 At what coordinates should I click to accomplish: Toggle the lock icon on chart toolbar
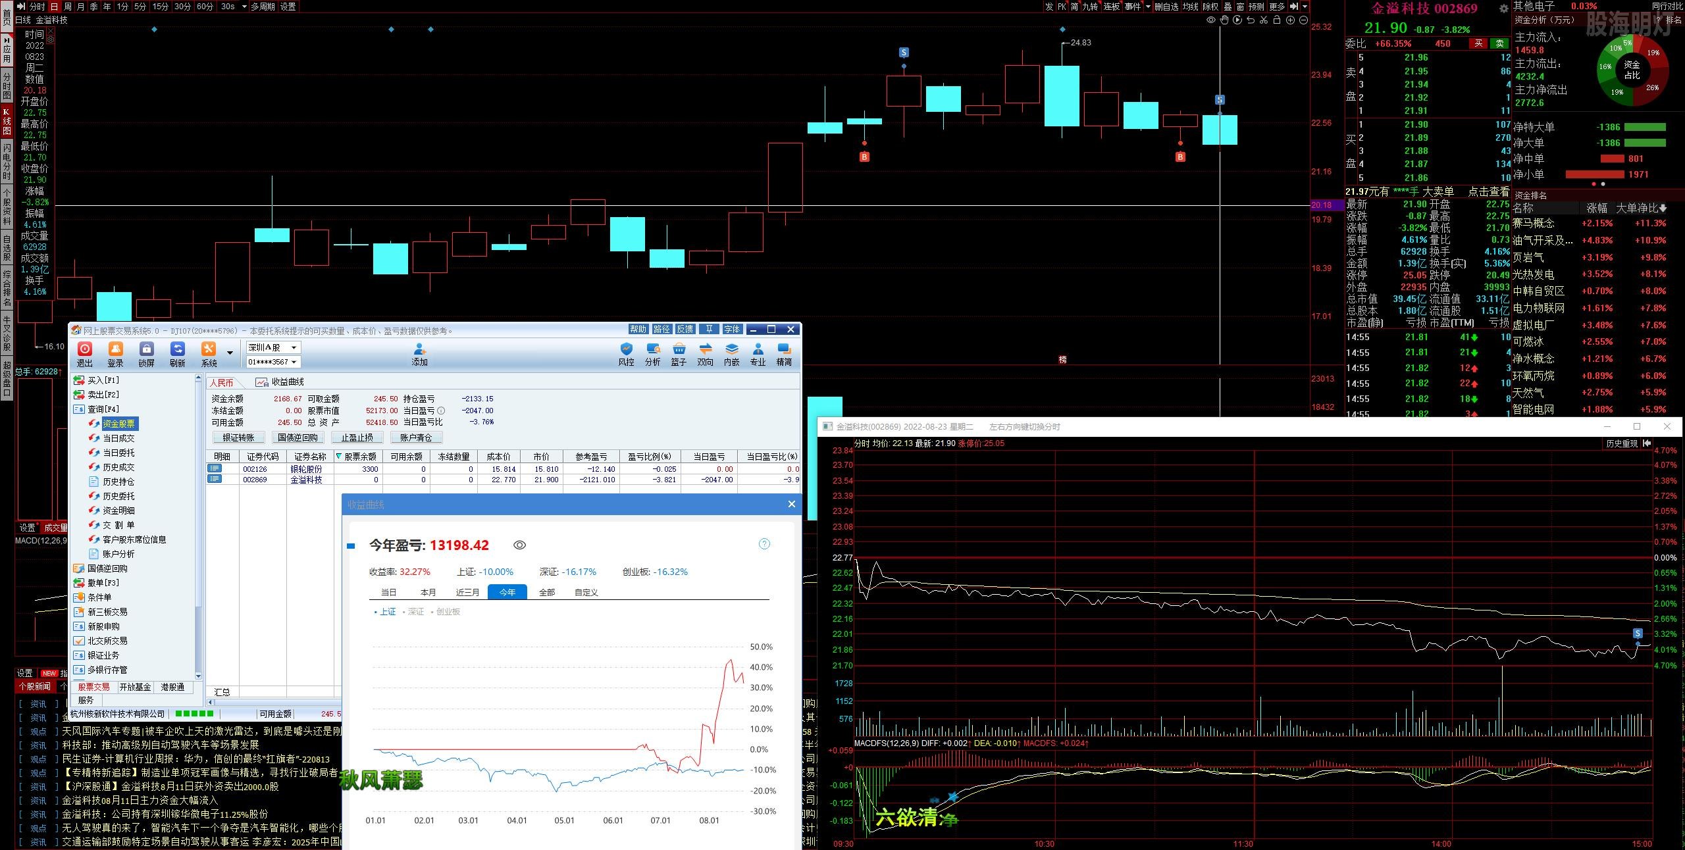tap(1277, 20)
